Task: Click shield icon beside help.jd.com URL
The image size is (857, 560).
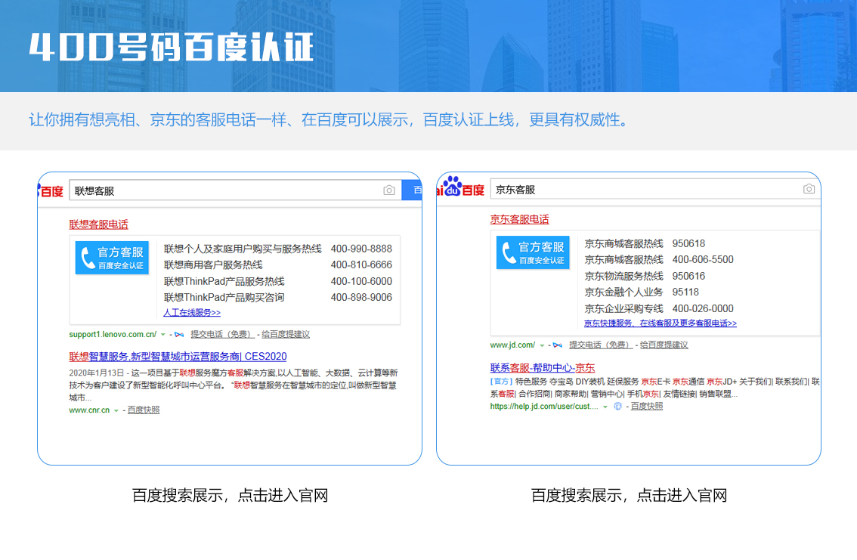Action: [x=617, y=407]
